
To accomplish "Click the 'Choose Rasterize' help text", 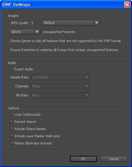I will [64, 50].
